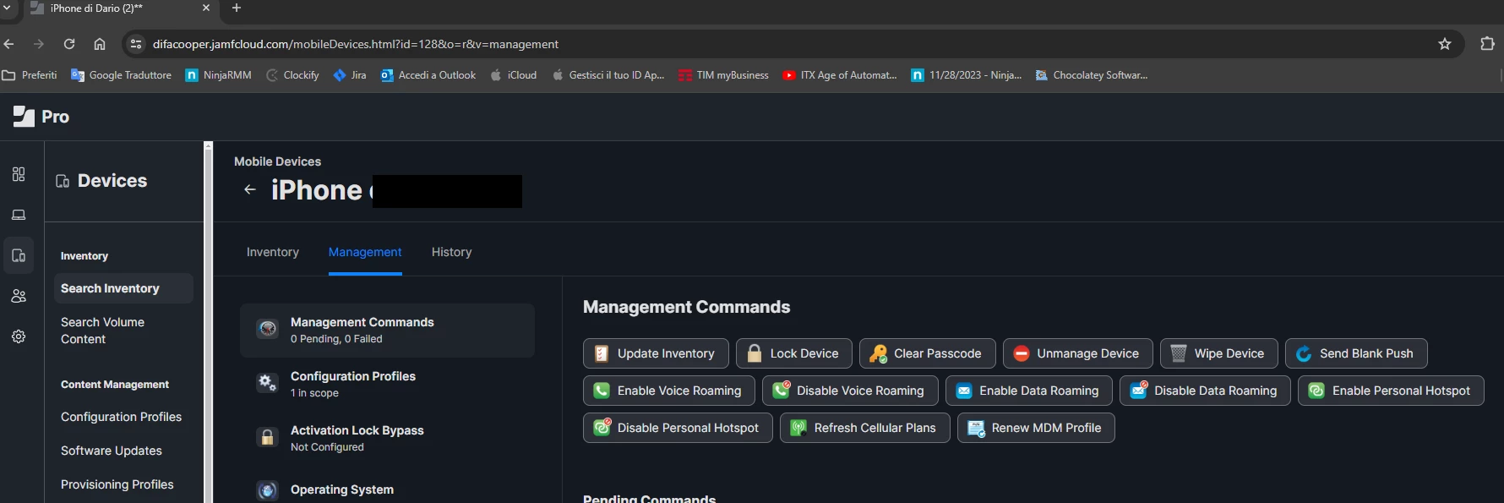Open TIM myBusiness bookmark

click(x=724, y=75)
